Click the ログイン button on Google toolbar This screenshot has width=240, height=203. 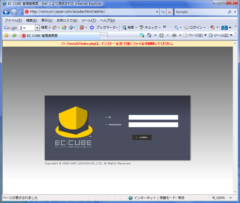195,27
